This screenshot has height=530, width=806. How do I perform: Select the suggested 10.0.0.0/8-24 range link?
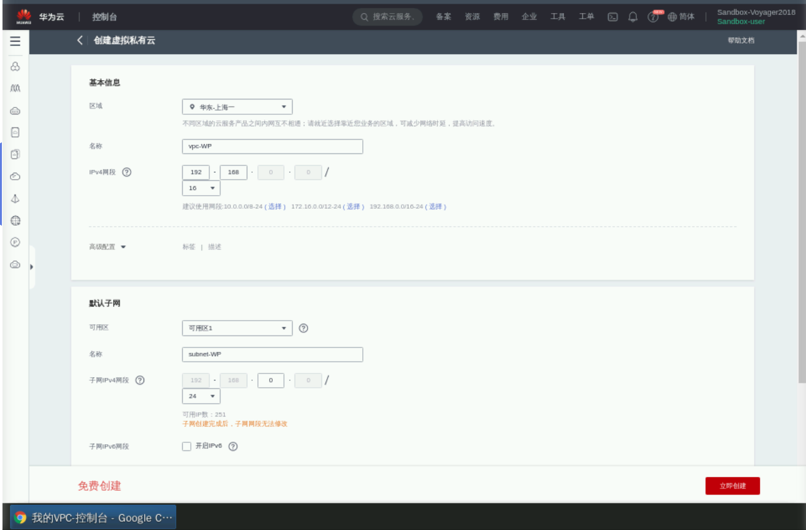(275, 206)
